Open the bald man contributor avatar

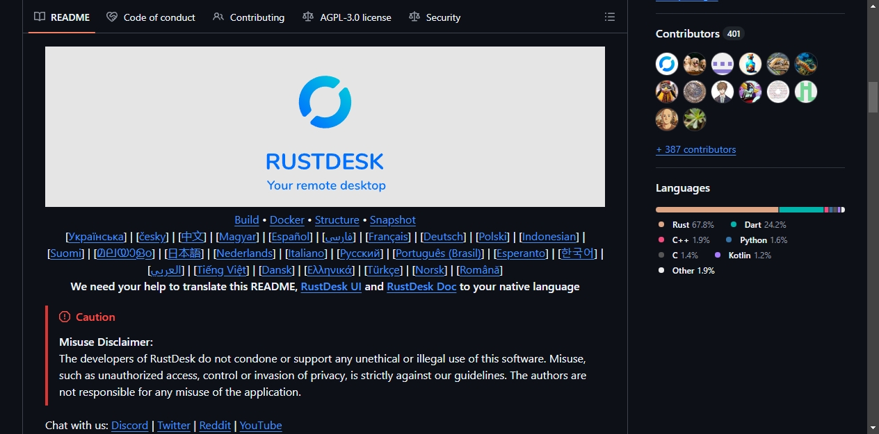[x=667, y=119]
